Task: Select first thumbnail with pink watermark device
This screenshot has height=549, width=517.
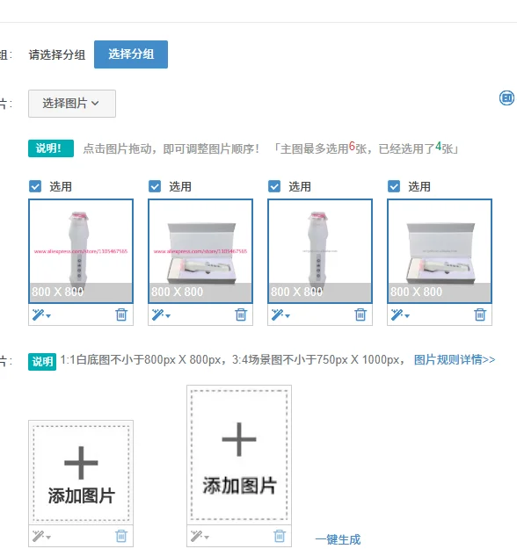Action: point(81,251)
